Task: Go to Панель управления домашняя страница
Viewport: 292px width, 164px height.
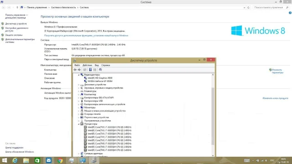Action: click(x=16, y=16)
